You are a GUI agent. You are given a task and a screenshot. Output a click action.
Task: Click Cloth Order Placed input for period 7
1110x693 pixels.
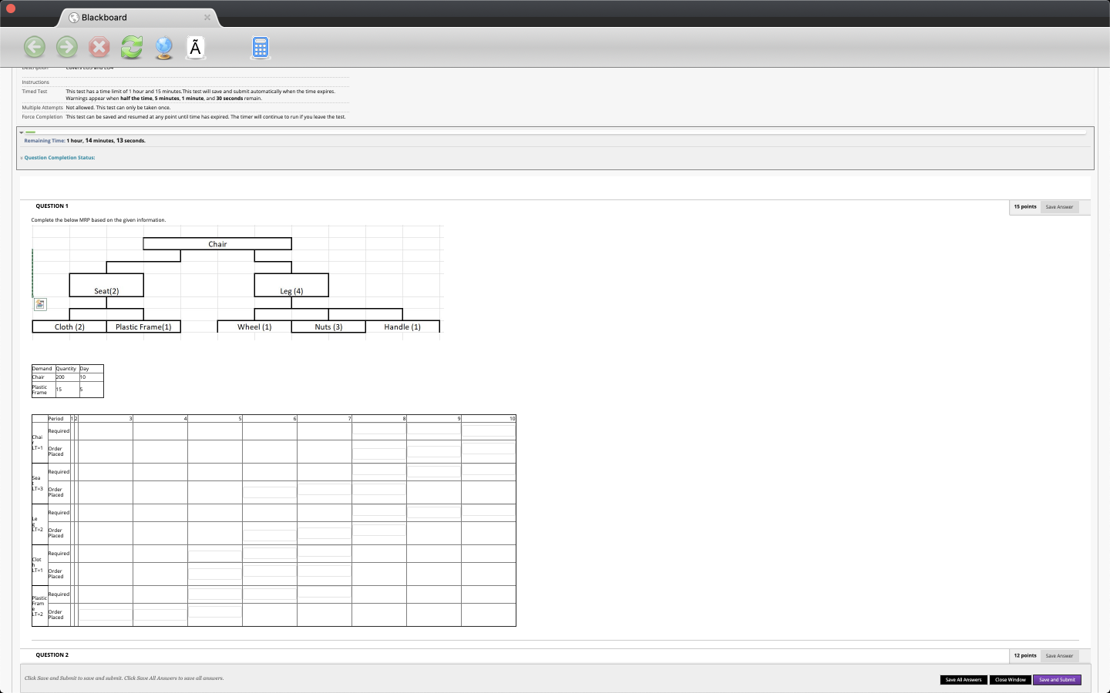click(x=325, y=571)
